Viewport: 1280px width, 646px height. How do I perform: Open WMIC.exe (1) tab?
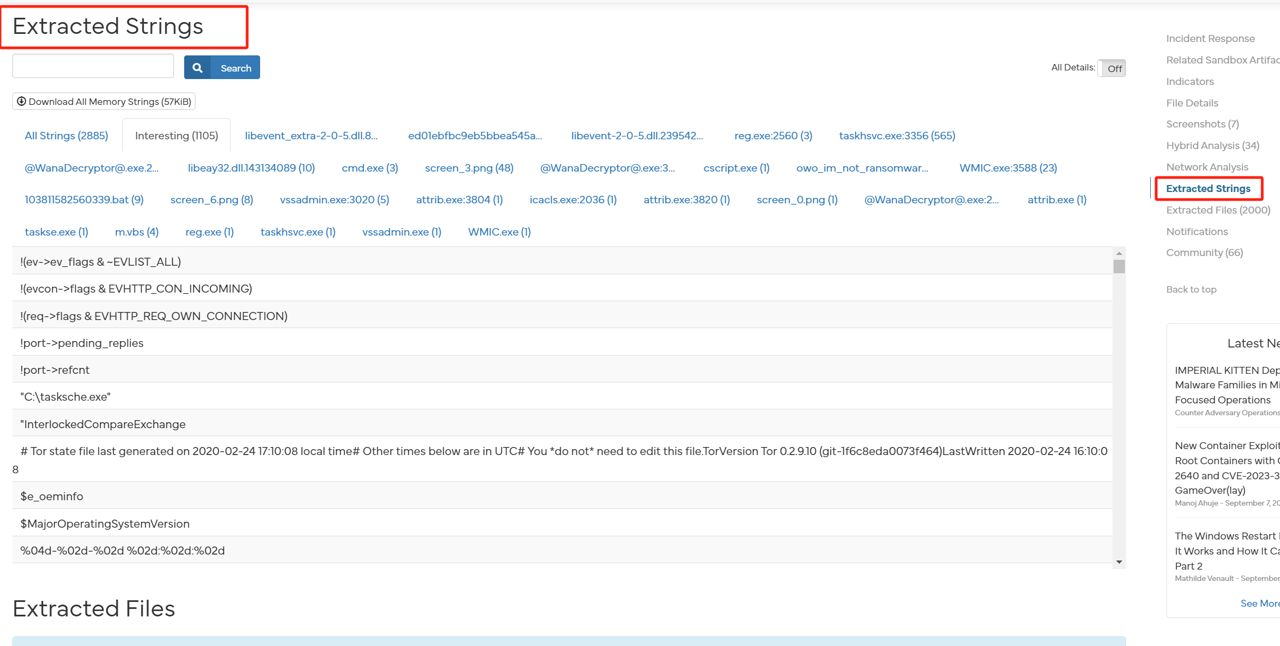[x=499, y=232]
